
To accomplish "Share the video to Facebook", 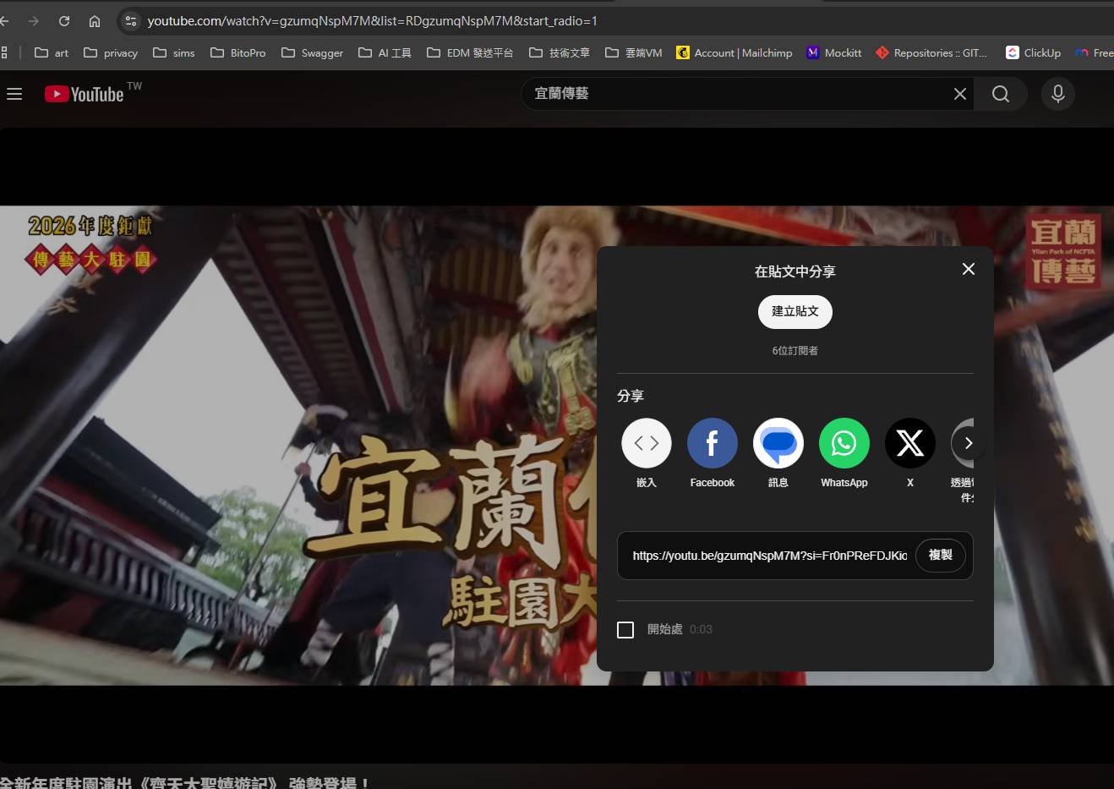I will point(713,453).
